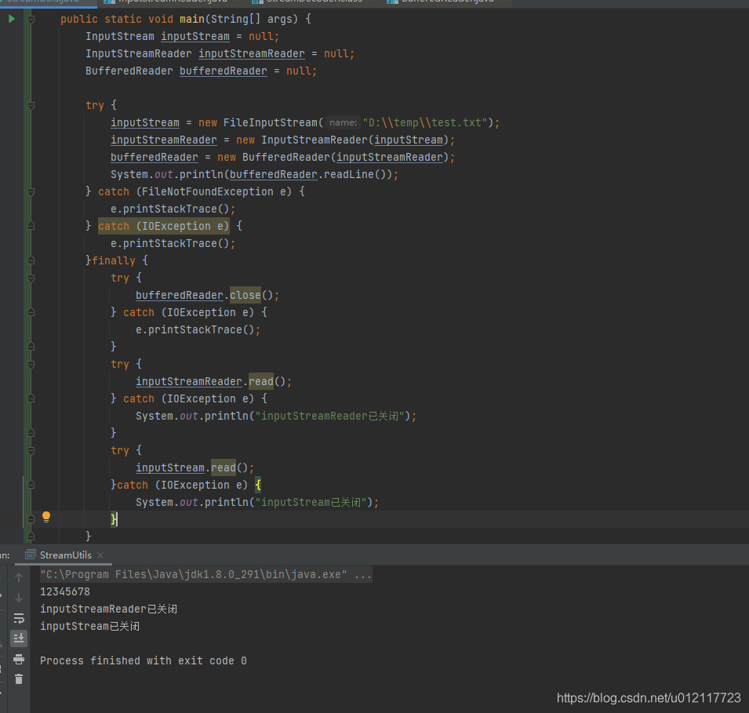
Task: Collapse the outer try block fold marker
Action: tap(31, 106)
